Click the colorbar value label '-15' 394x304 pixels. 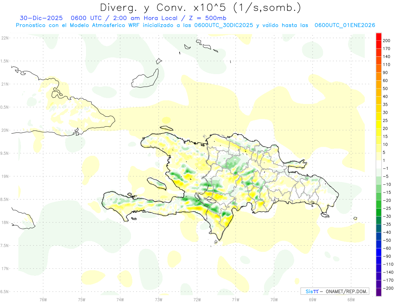387,193
